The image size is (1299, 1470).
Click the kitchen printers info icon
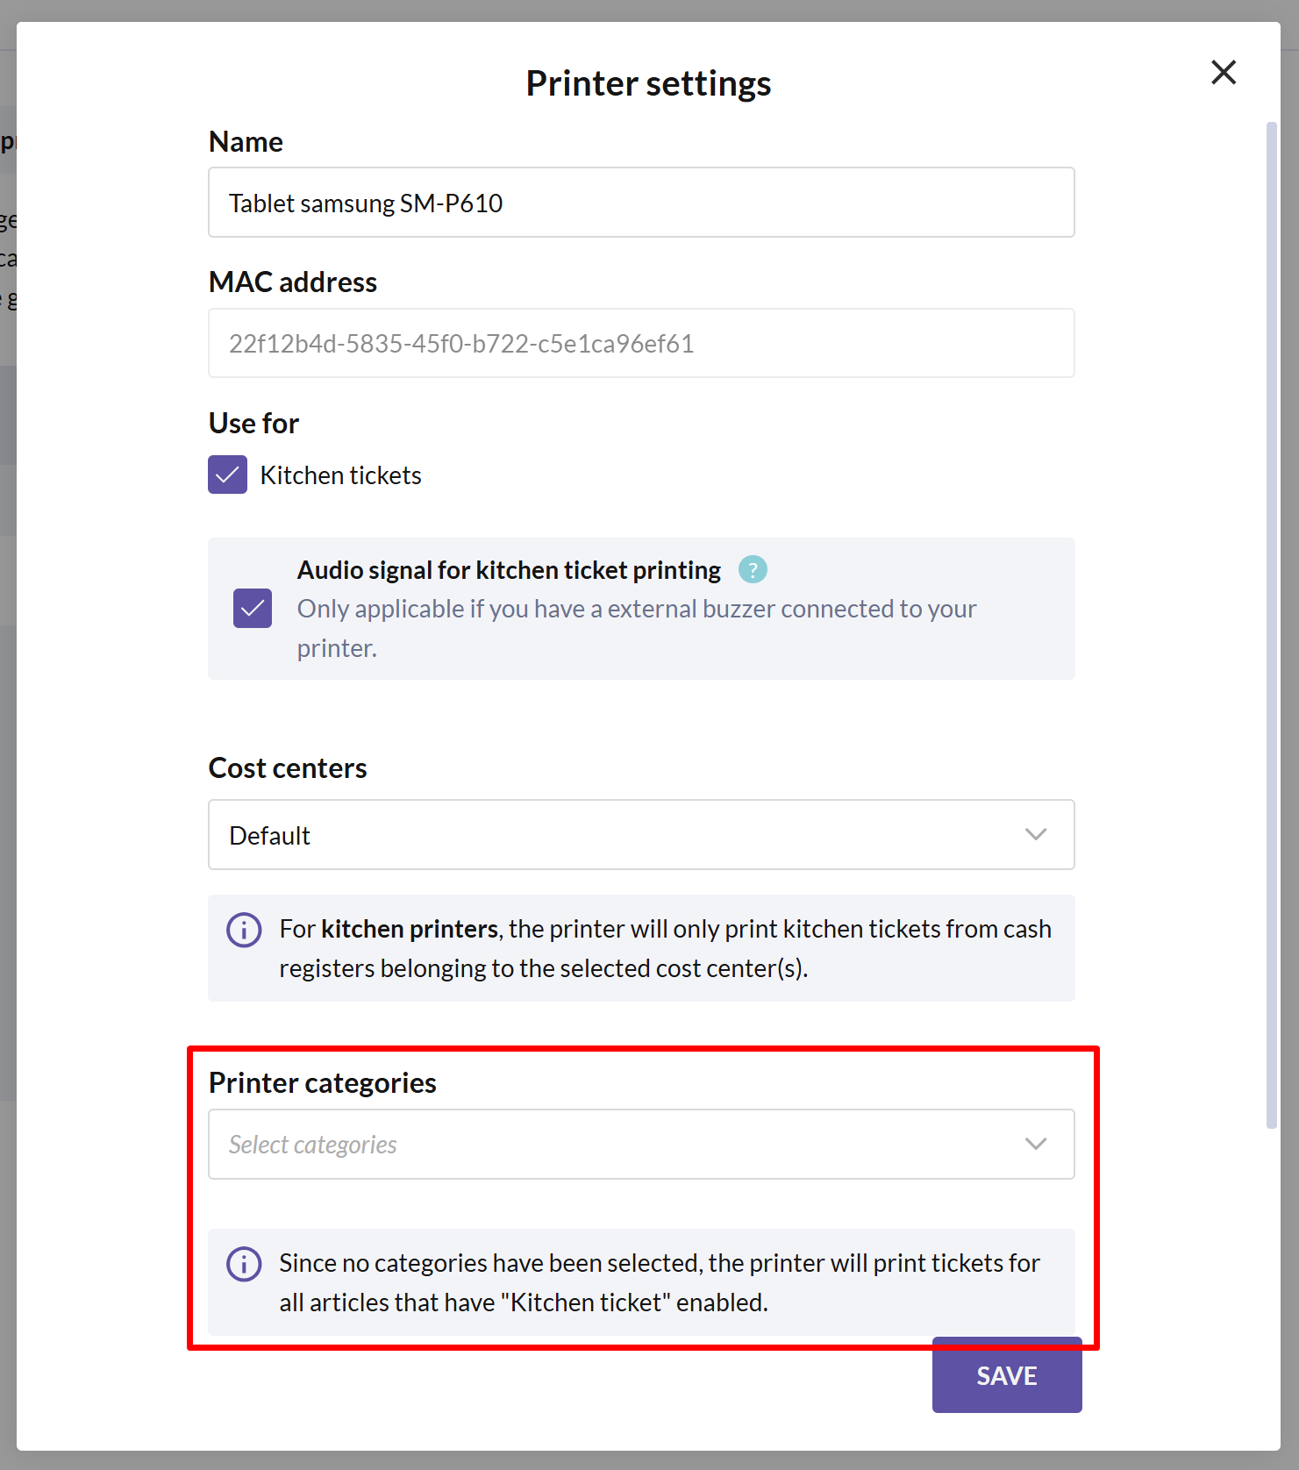[x=244, y=930]
